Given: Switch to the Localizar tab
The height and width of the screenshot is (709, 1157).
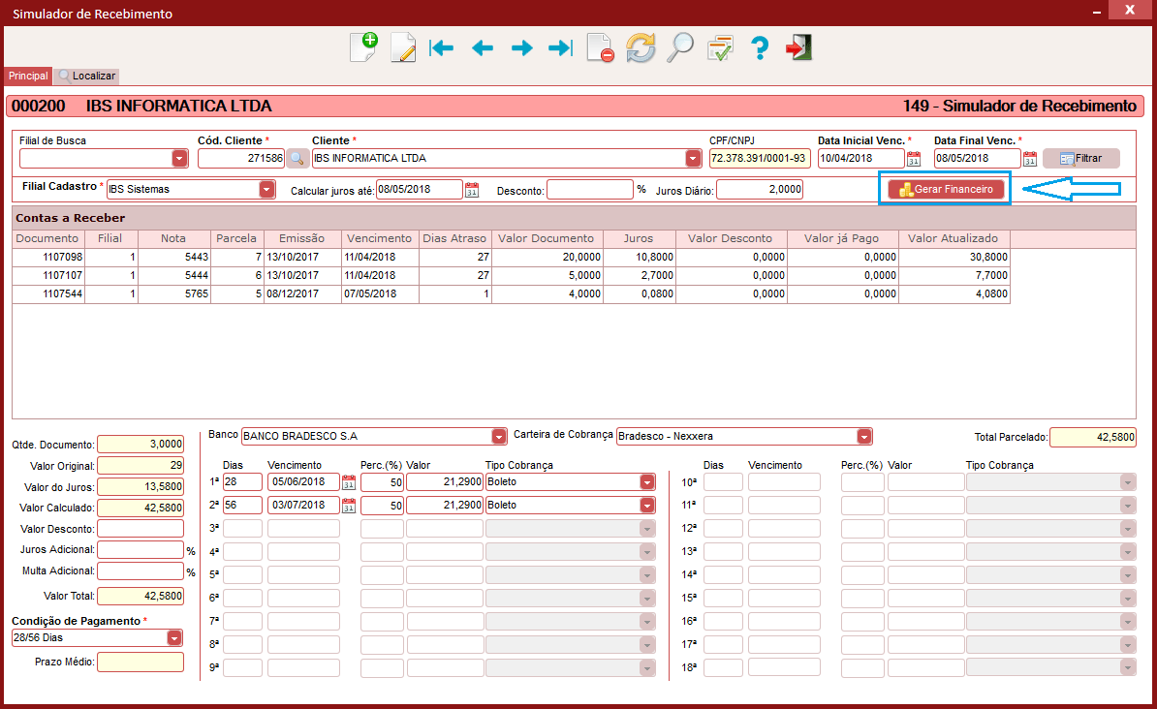Looking at the screenshot, I should (x=87, y=76).
